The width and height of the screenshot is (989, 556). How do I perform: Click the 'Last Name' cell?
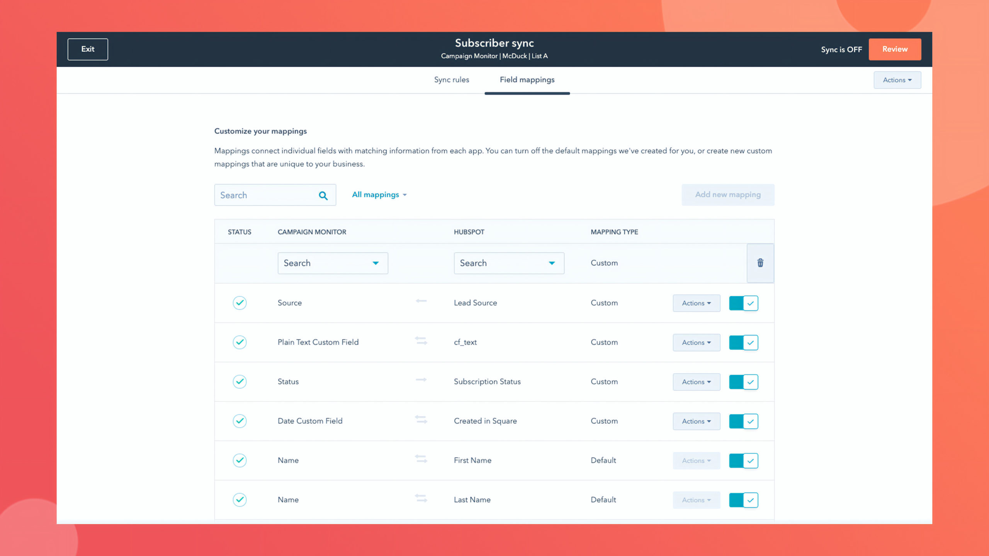[472, 500]
